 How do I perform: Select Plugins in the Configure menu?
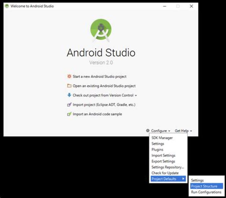coord(157,150)
